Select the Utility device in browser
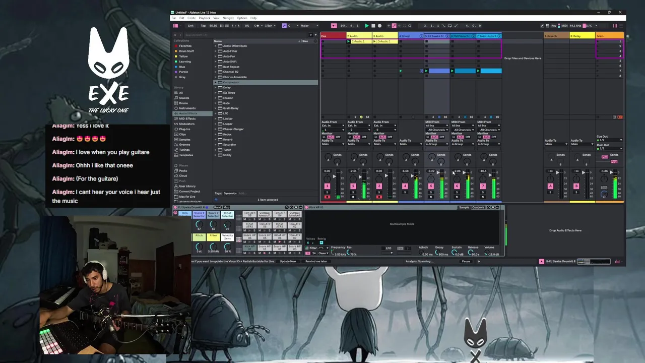Screen dimensions: 645x363 [x=227, y=155]
